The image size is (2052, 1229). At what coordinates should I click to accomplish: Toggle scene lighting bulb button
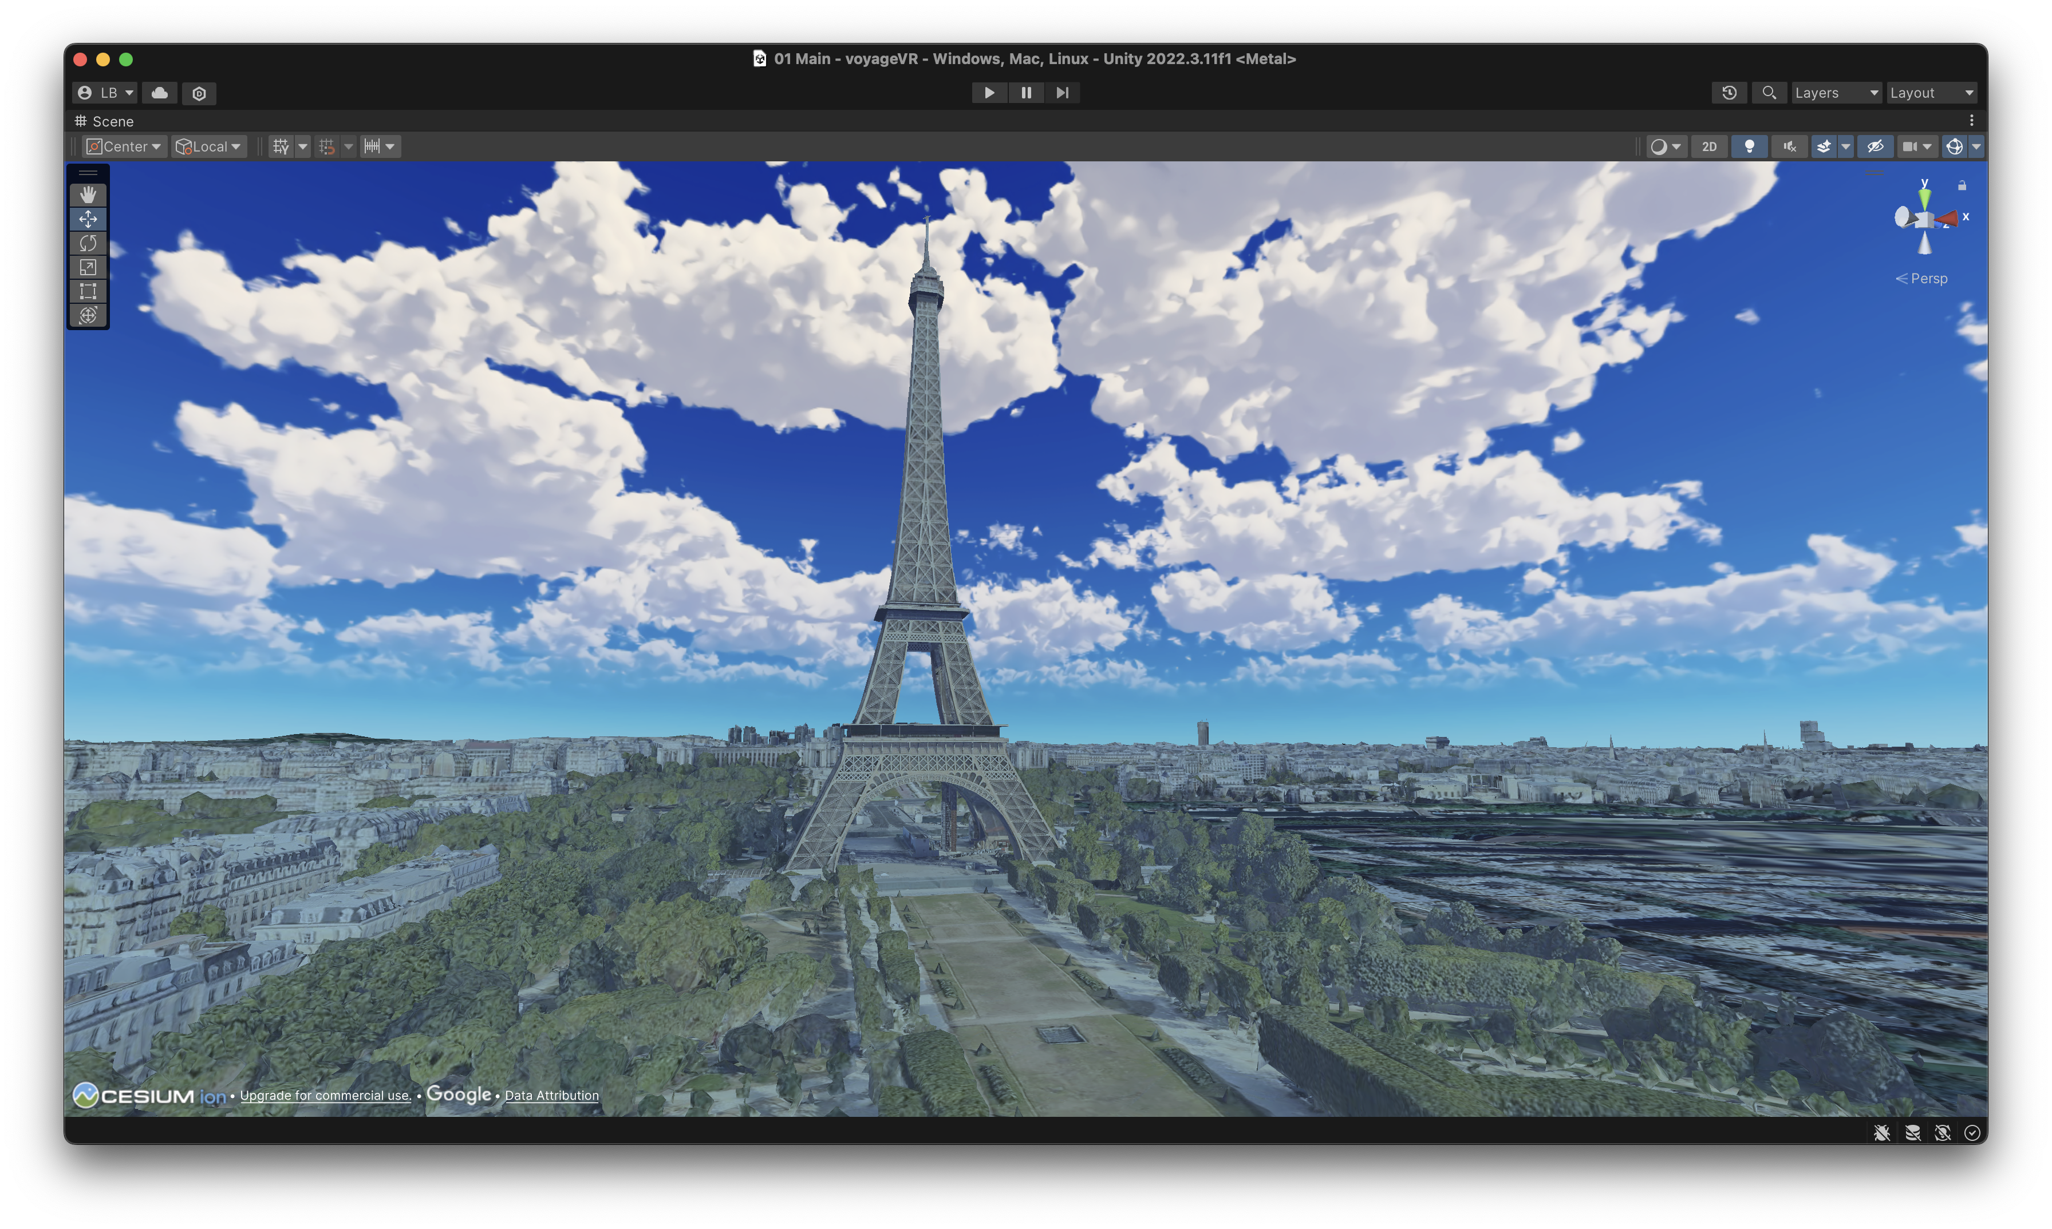[1749, 146]
